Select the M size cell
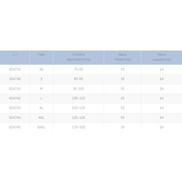This screenshot has width=182, height=182. pos(41,89)
